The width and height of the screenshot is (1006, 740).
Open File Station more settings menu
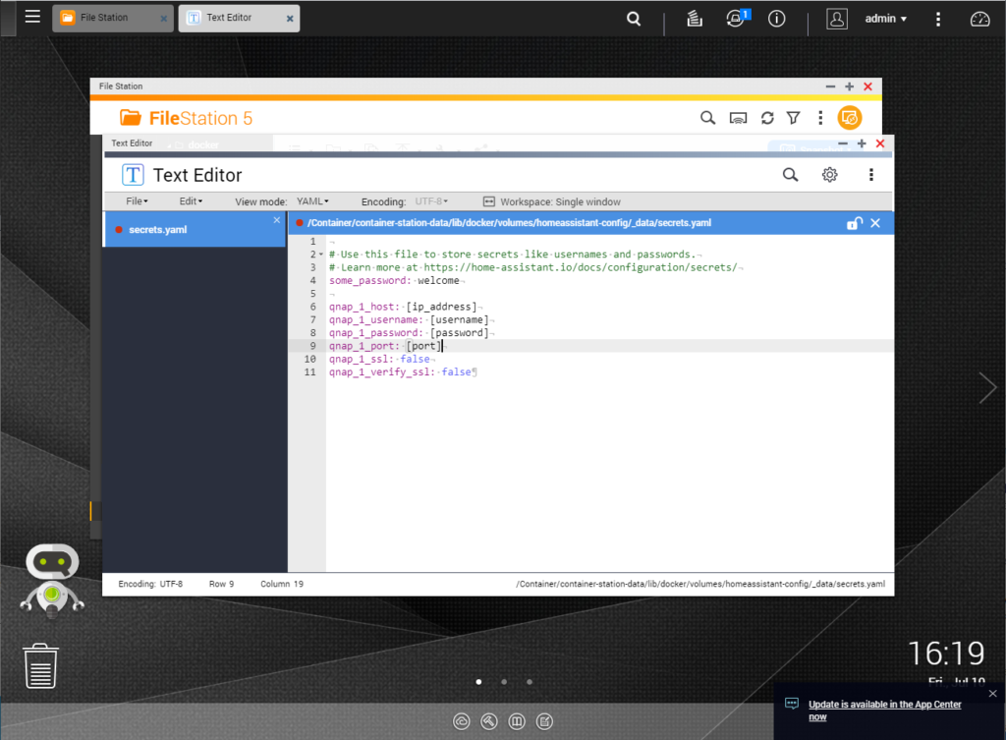click(x=820, y=118)
